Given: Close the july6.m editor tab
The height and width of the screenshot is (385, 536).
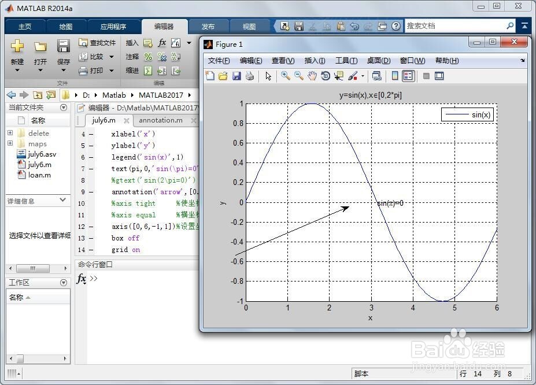Looking at the screenshot, I should pyautogui.click(x=127, y=121).
